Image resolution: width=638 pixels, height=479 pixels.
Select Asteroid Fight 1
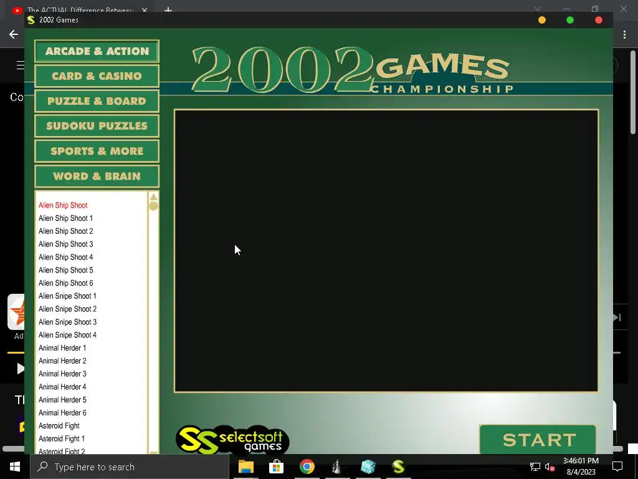(62, 439)
